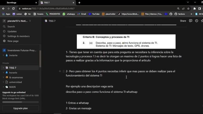Click the text '2- Envias un mensaje'
This screenshot has height=114, width=203.
click(x=79, y=108)
